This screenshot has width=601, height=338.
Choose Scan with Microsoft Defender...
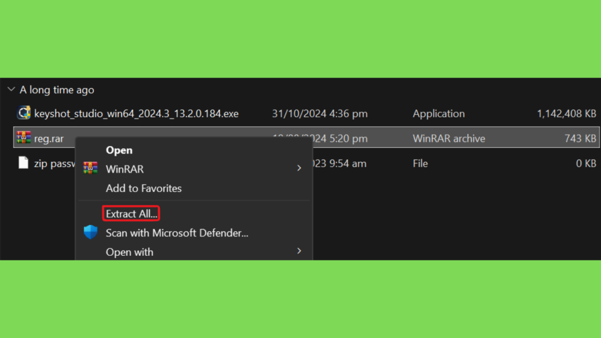pyautogui.click(x=177, y=233)
